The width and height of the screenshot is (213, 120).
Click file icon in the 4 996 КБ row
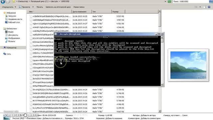(x=31, y=104)
